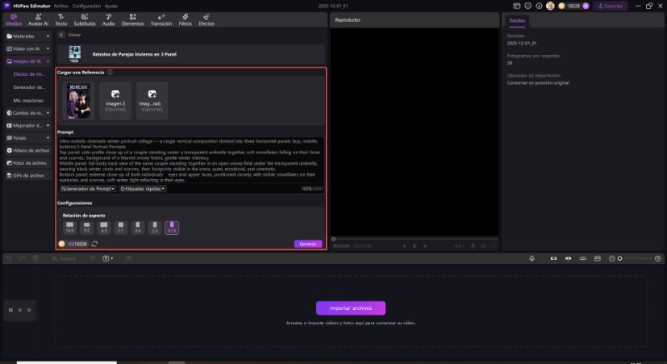Select the Detalles tab
The width and height of the screenshot is (667, 364).
(517, 21)
